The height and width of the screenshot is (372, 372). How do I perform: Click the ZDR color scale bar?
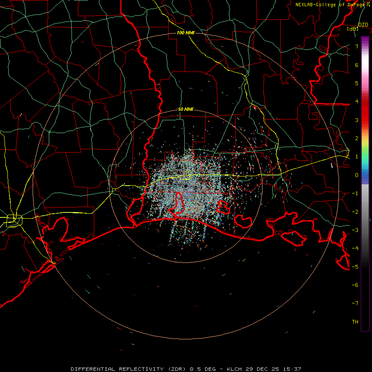click(365, 184)
